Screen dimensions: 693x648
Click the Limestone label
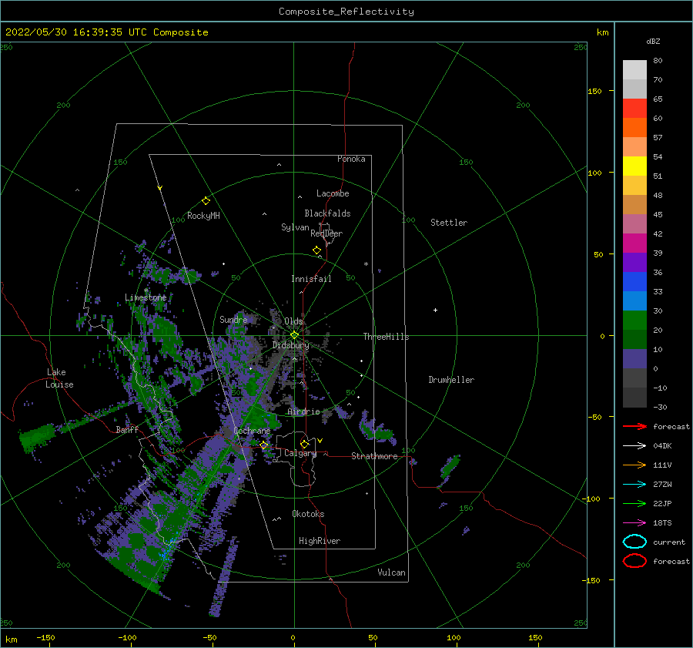point(146,297)
